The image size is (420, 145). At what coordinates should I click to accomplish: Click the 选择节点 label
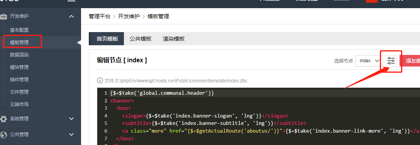point(344,61)
